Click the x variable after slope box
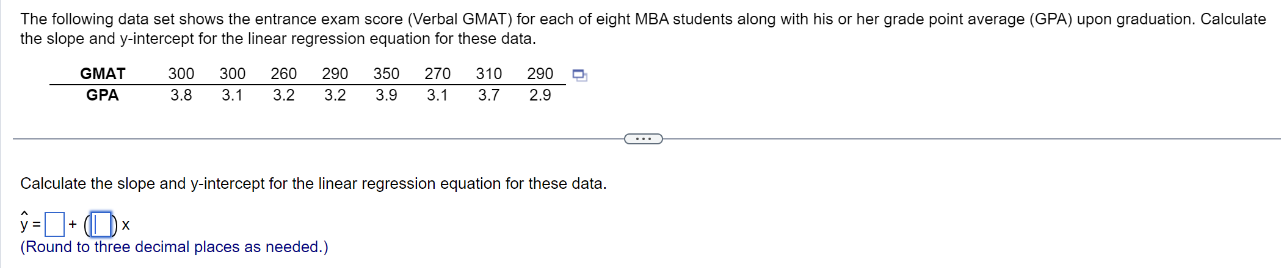 click(126, 225)
